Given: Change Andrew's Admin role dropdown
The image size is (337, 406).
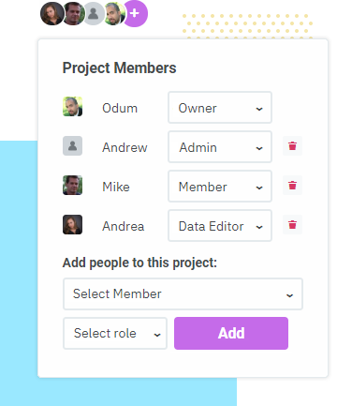Looking at the screenshot, I should (x=220, y=147).
